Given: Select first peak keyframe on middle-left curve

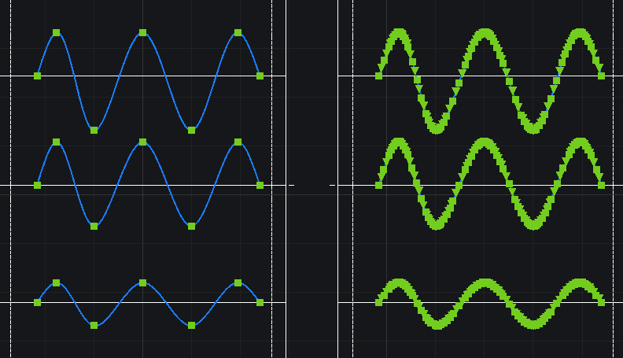Looking at the screenshot, I should pyautogui.click(x=57, y=142).
